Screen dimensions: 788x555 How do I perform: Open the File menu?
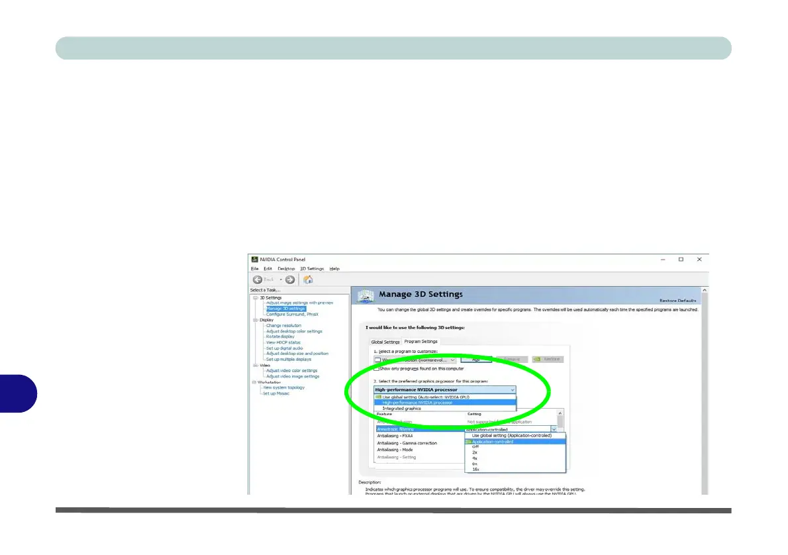point(255,268)
